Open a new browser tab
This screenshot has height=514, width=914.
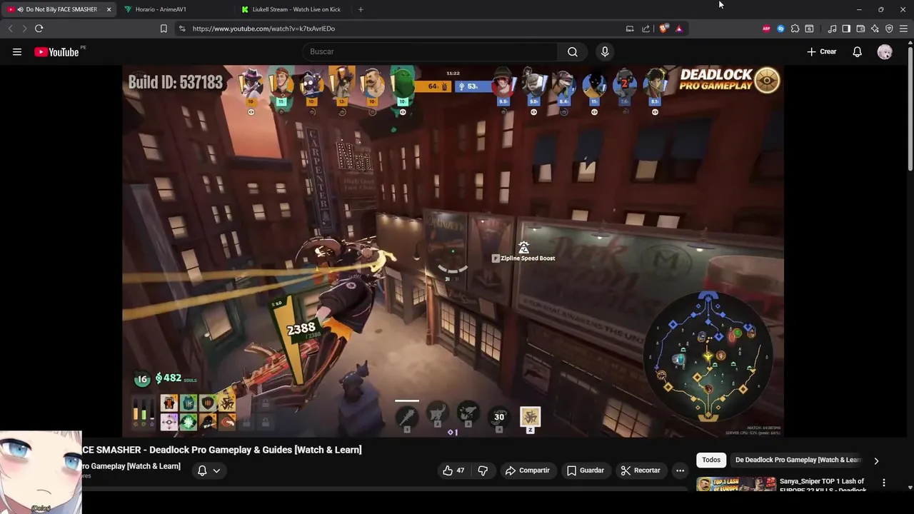point(361,9)
